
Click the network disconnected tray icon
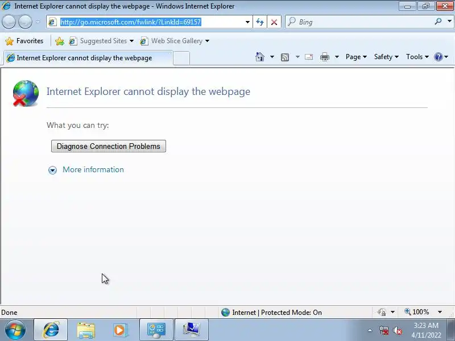coord(384,330)
